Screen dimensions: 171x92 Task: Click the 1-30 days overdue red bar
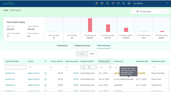(90, 25)
